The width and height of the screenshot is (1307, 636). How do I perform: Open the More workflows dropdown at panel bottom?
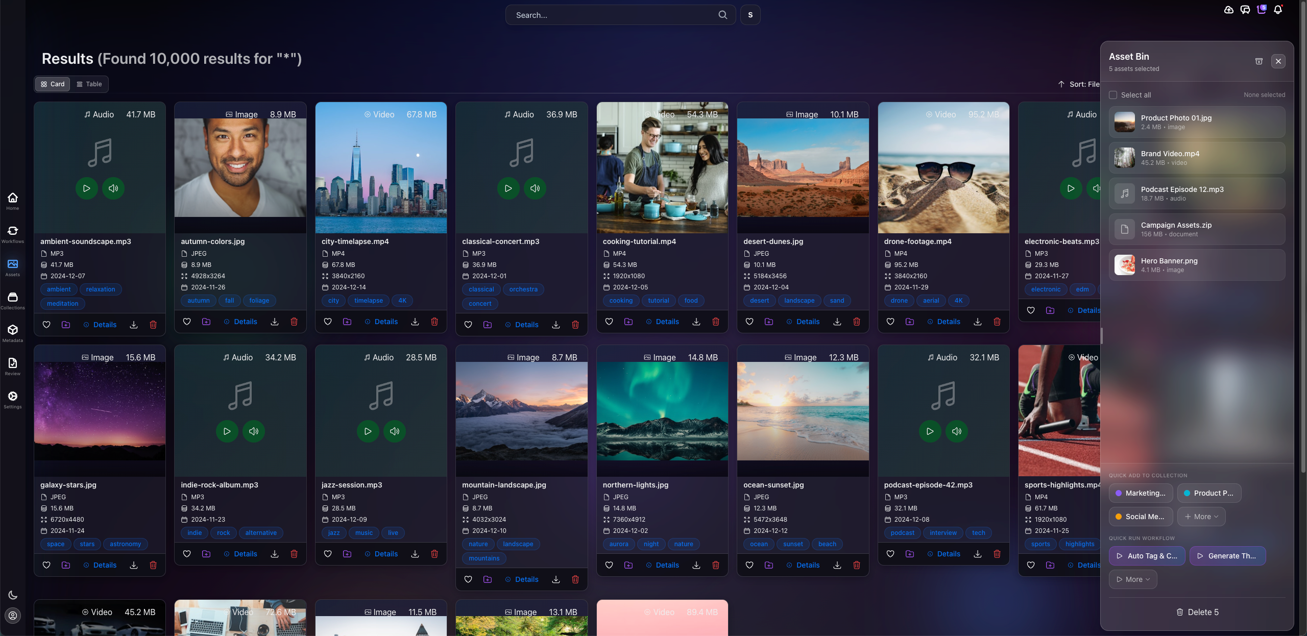coord(1132,579)
